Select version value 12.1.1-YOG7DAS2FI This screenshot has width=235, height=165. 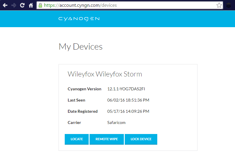[x=126, y=89]
